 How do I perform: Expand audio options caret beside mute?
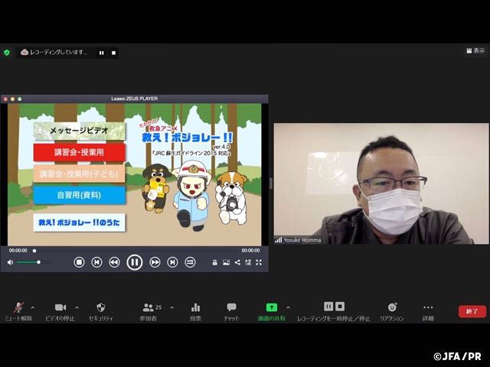point(33,307)
